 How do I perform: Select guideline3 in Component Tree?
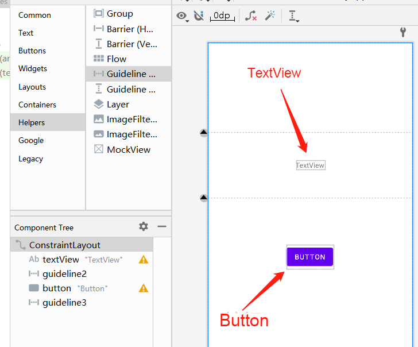82,303
